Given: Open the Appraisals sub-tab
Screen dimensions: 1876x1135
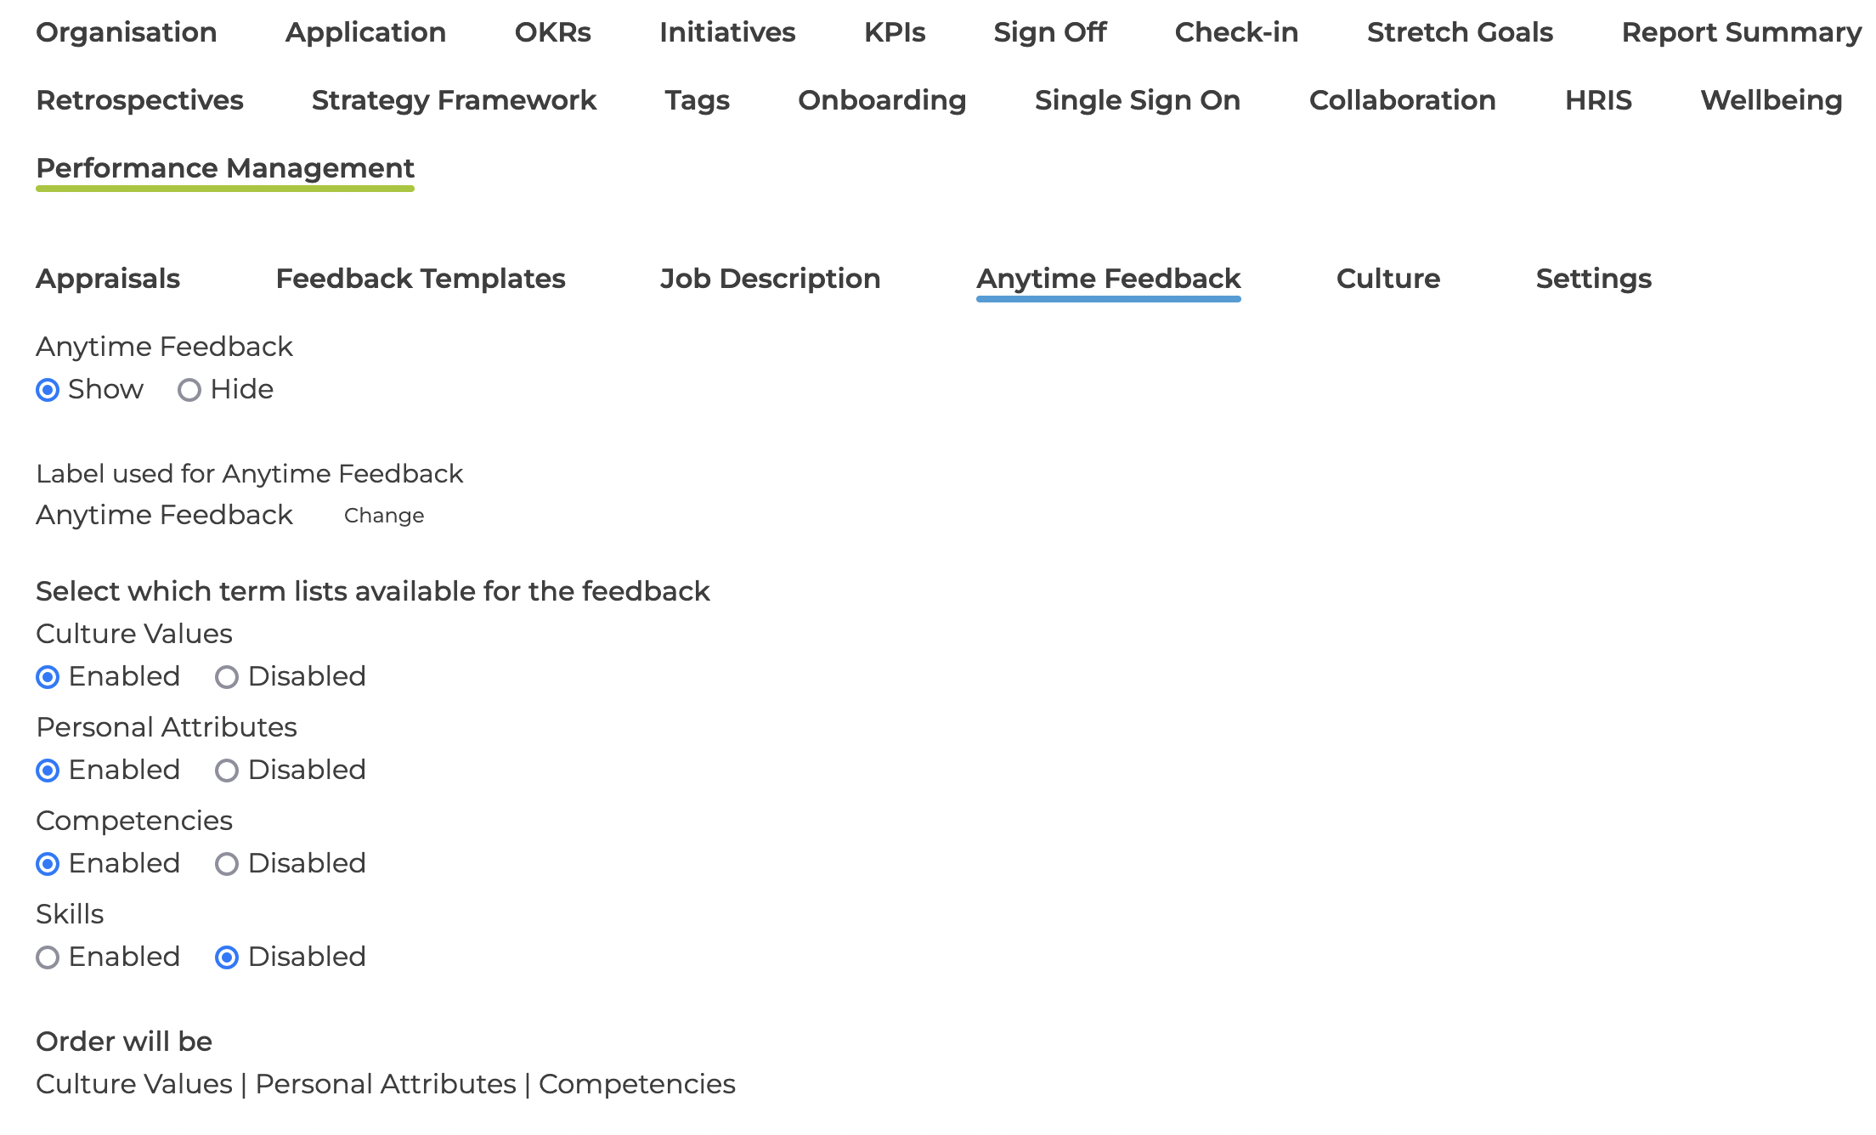Looking at the screenshot, I should click(108, 279).
